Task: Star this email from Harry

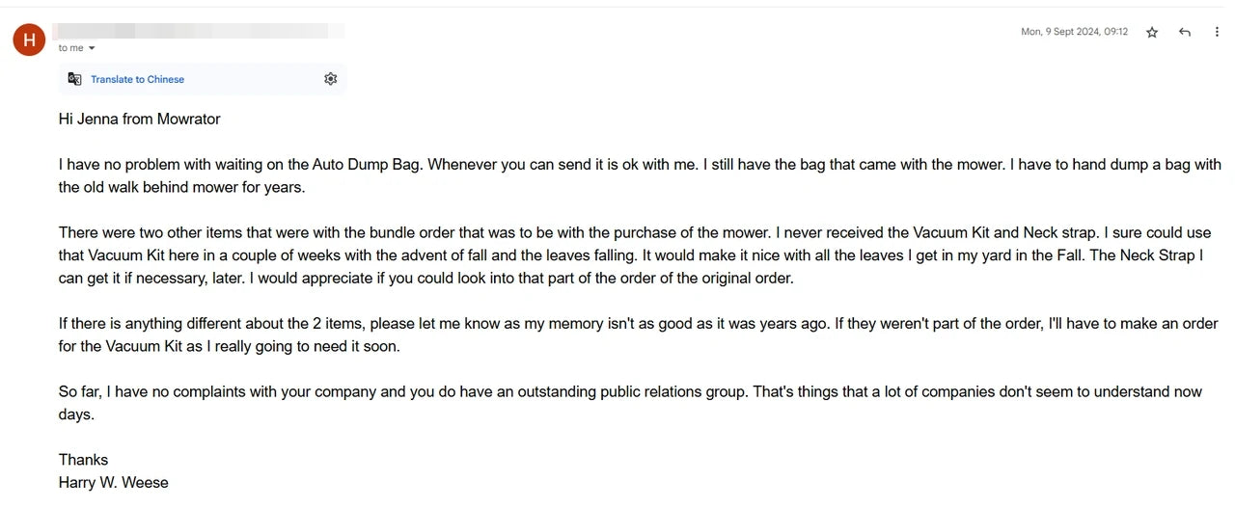Action: pyautogui.click(x=1152, y=32)
